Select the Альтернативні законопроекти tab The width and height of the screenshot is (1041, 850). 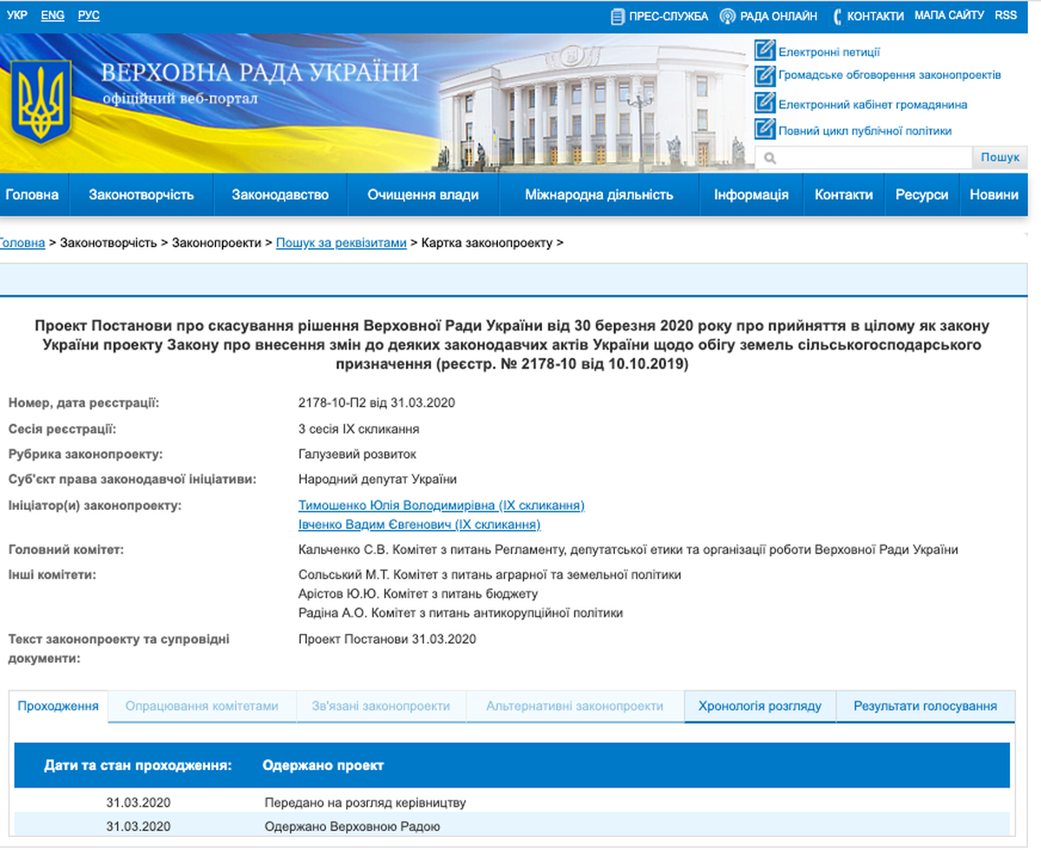click(x=575, y=706)
